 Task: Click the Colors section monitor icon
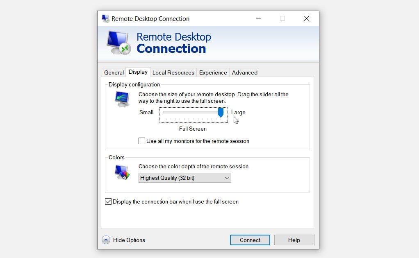point(122,172)
